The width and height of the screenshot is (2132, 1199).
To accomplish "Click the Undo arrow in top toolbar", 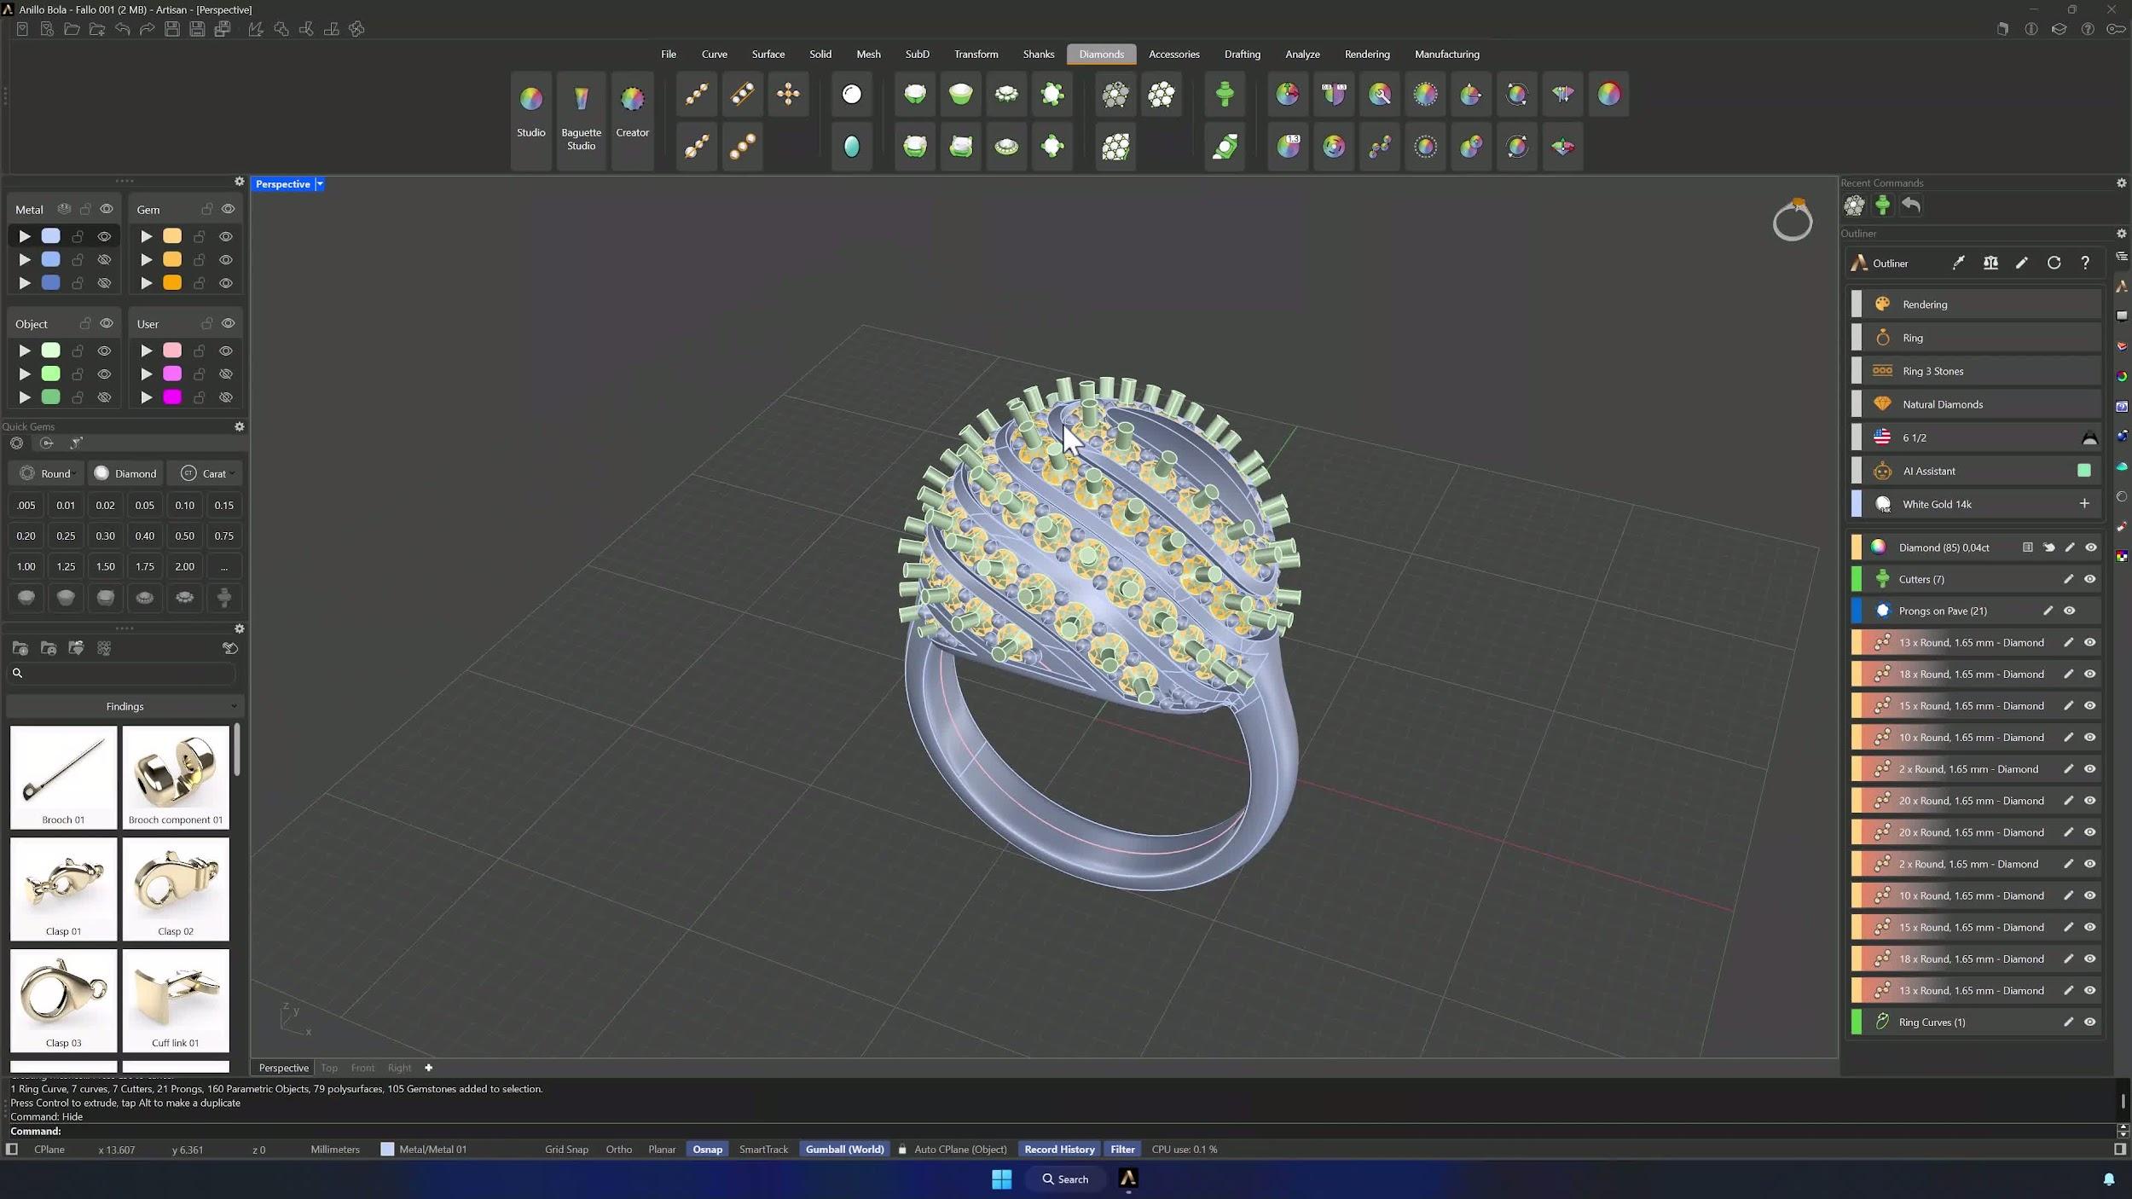I will tap(123, 29).
